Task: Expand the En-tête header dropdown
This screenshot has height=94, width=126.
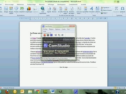Action: click(x=60, y=10)
